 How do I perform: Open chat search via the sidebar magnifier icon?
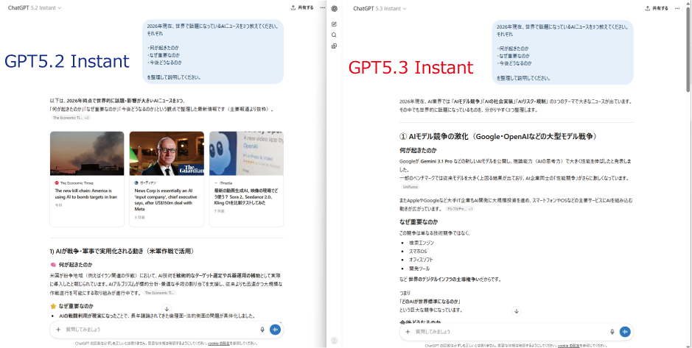coord(335,35)
